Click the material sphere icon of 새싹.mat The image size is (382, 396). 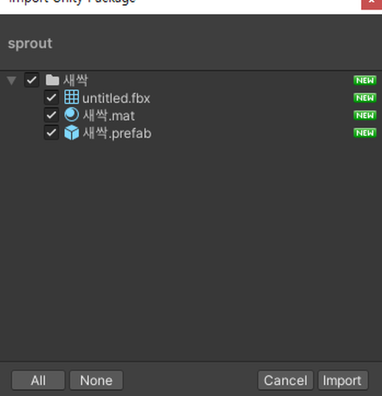click(x=72, y=115)
